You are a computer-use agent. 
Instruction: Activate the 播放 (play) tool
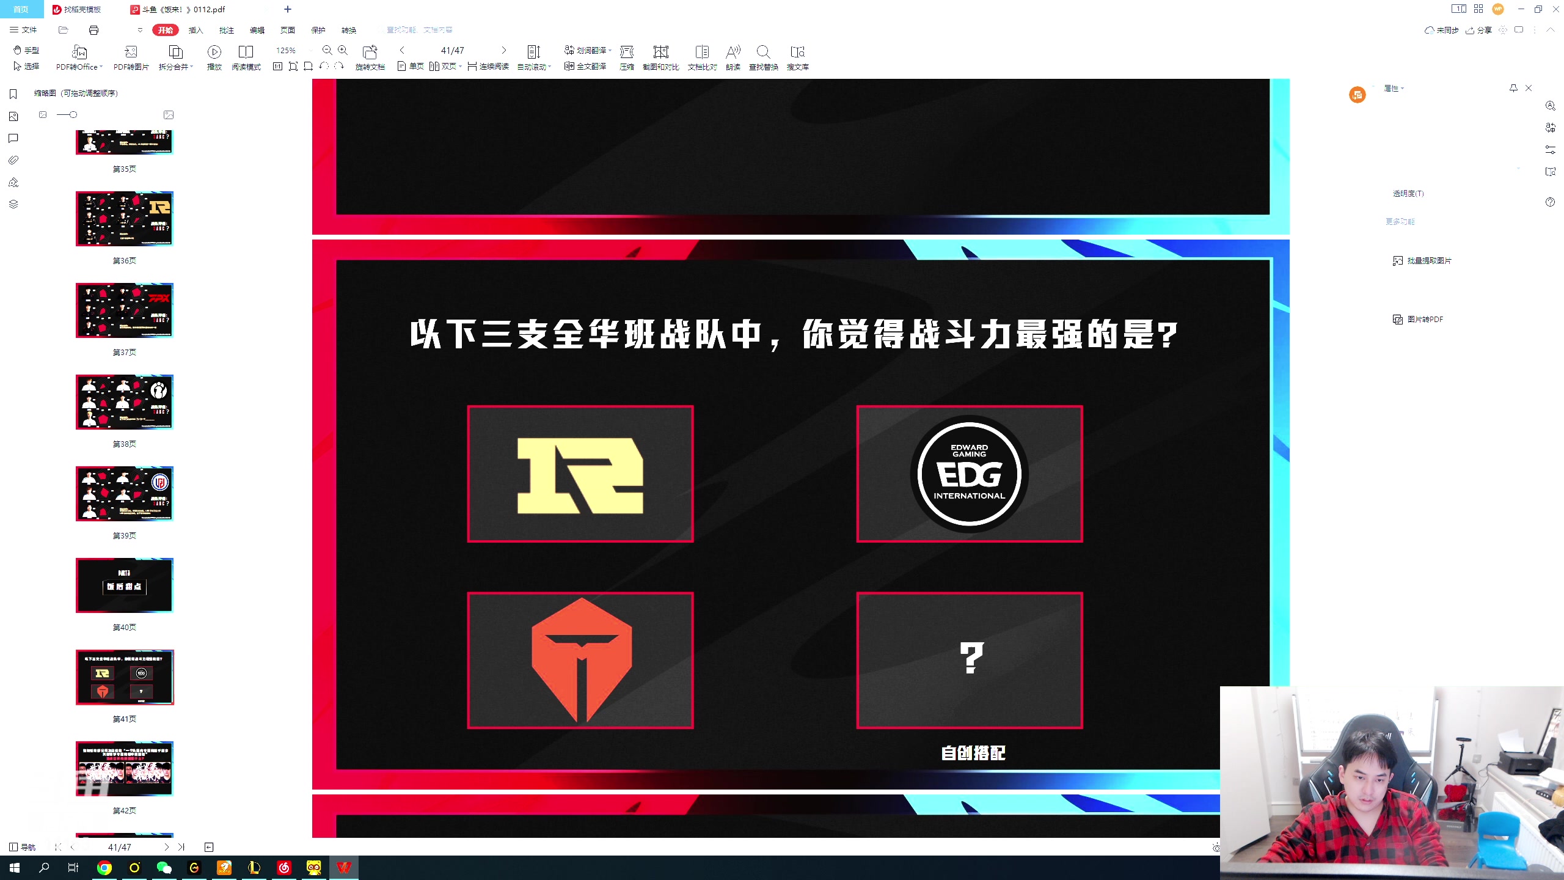tap(213, 57)
